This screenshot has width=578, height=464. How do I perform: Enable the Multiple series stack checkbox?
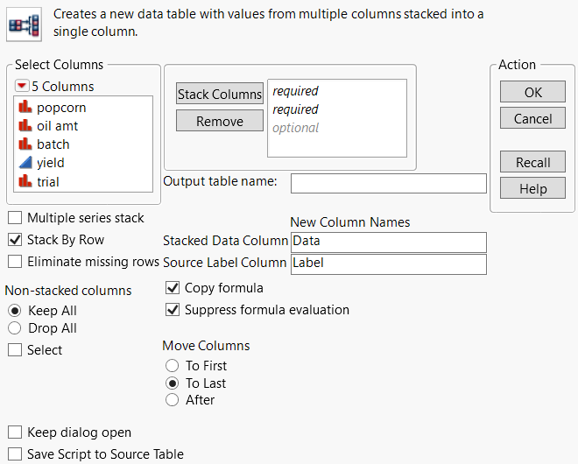point(15,218)
